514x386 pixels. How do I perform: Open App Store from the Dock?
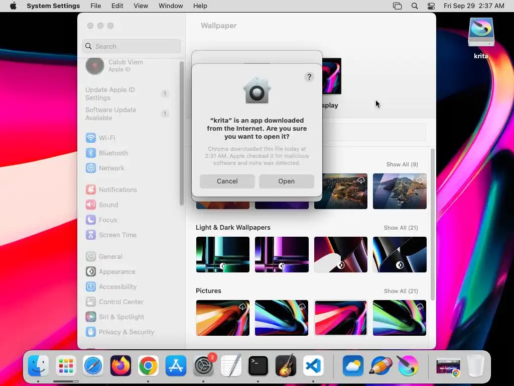(x=176, y=365)
